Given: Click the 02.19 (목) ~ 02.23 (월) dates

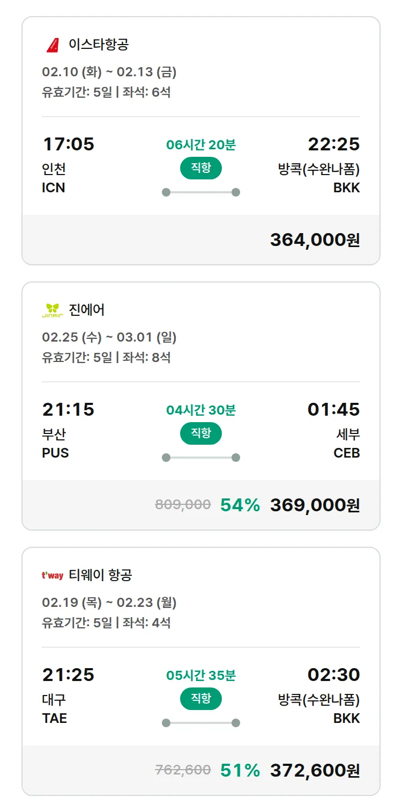Looking at the screenshot, I should (109, 603).
